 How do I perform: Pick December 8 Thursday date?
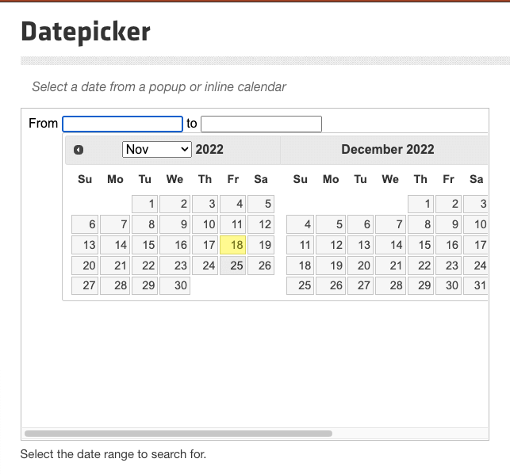pyautogui.click(x=422, y=224)
